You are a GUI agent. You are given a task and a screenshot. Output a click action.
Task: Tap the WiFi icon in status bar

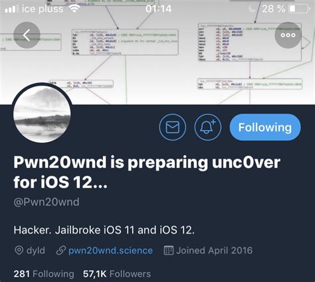[x=74, y=9]
